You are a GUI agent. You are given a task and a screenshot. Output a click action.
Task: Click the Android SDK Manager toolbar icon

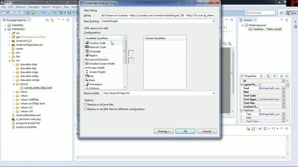[28, 13]
